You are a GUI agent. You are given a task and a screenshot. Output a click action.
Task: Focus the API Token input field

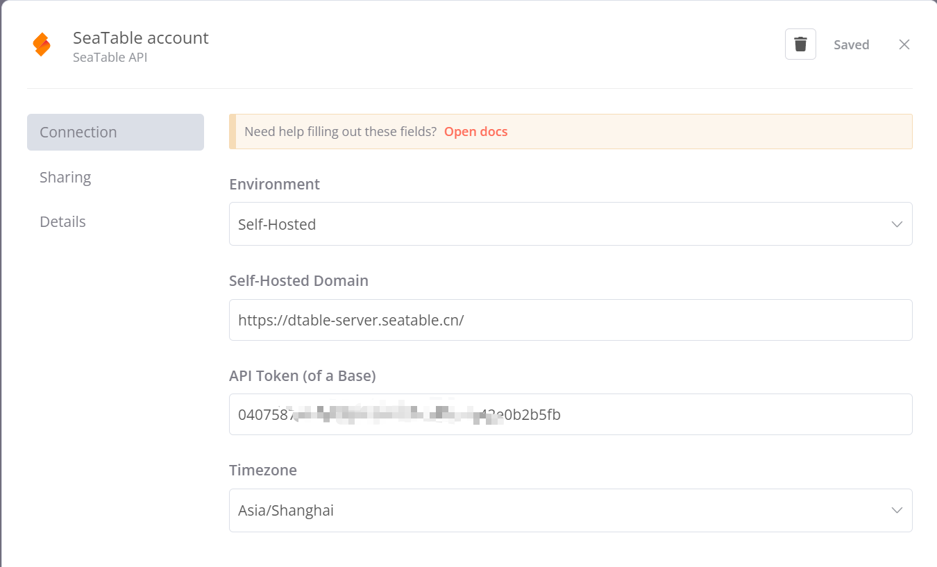pos(571,414)
